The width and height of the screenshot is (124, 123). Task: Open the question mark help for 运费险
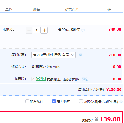87,79
